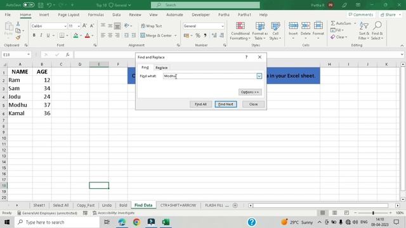Switch to Page Break Preview view
This screenshot has width=406, height=228.
point(346,213)
